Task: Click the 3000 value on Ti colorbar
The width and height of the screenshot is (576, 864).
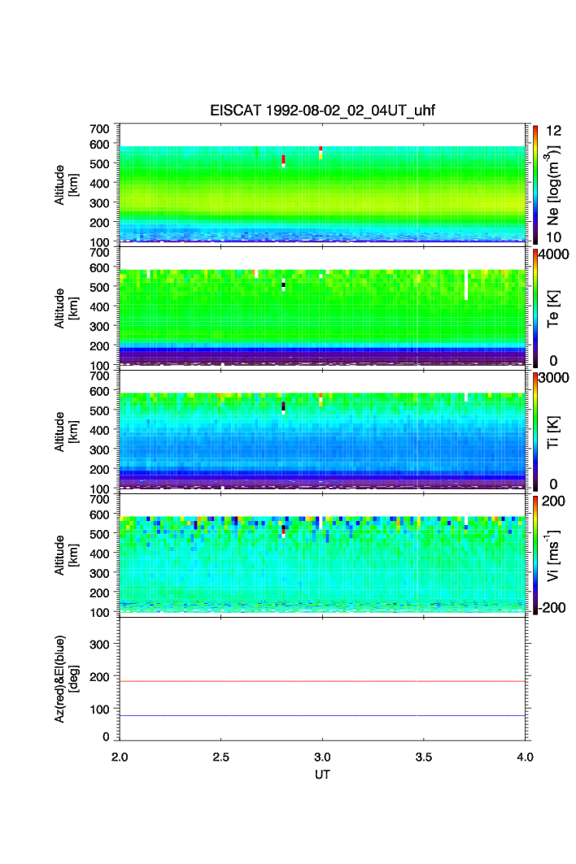Action: tap(553, 378)
